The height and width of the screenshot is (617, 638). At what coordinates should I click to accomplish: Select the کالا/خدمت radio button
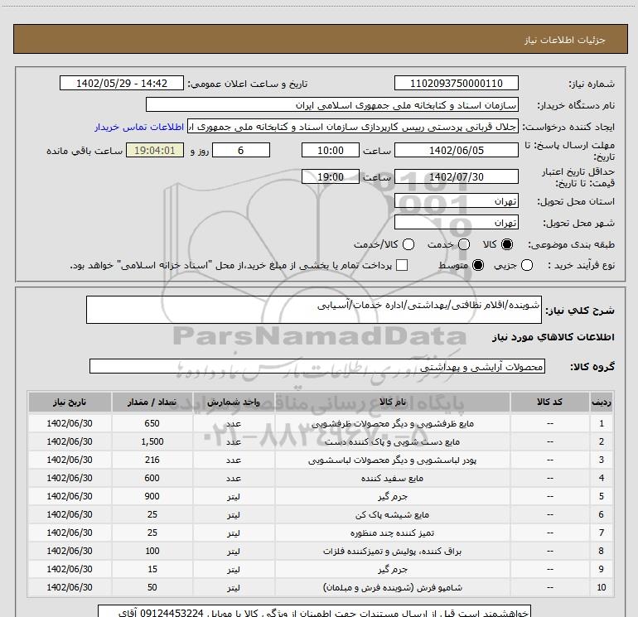pyautogui.click(x=408, y=244)
